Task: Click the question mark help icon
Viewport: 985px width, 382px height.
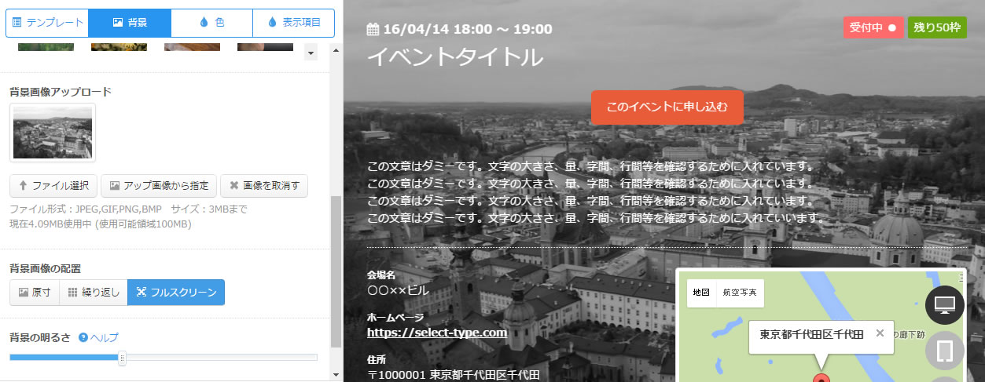Action: (83, 337)
